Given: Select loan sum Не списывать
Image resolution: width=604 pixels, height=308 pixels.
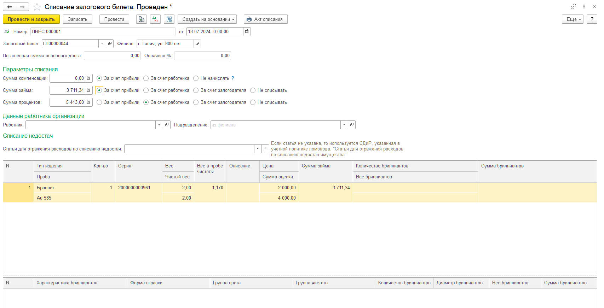Looking at the screenshot, I should (253, 90).
